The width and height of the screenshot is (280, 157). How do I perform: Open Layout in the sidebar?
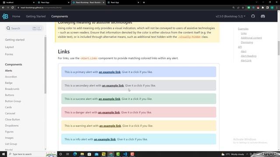[x=9, y=47]
